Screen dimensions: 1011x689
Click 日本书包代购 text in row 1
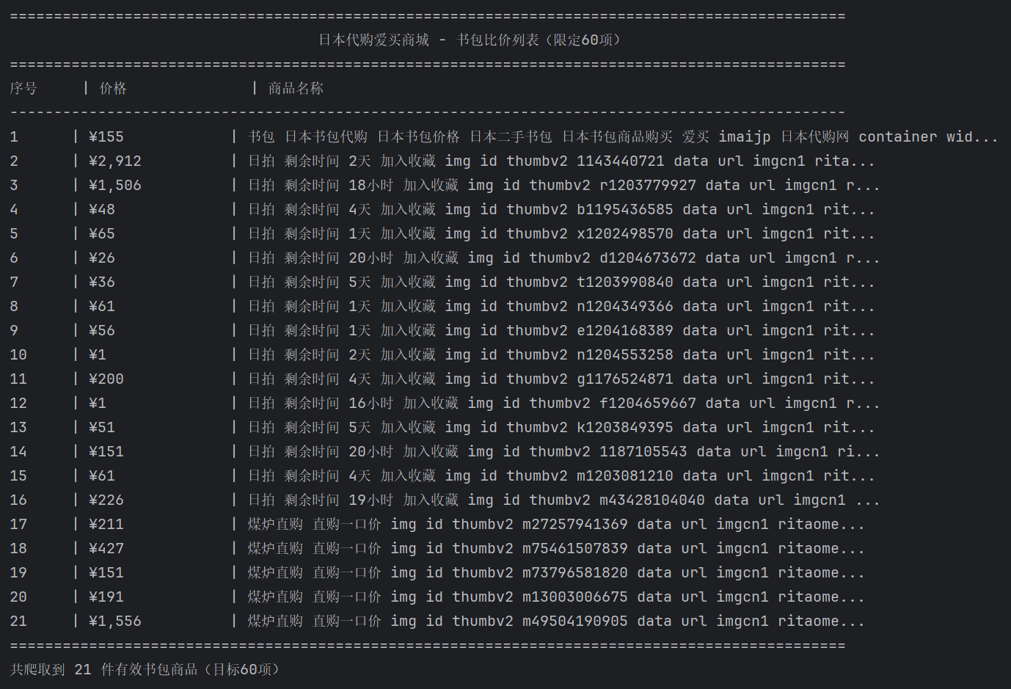point(326,136)
